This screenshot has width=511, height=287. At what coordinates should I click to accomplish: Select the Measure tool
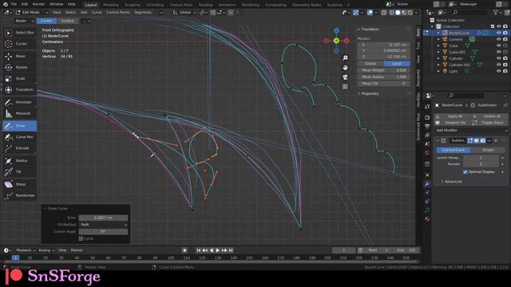pos(19,113)
